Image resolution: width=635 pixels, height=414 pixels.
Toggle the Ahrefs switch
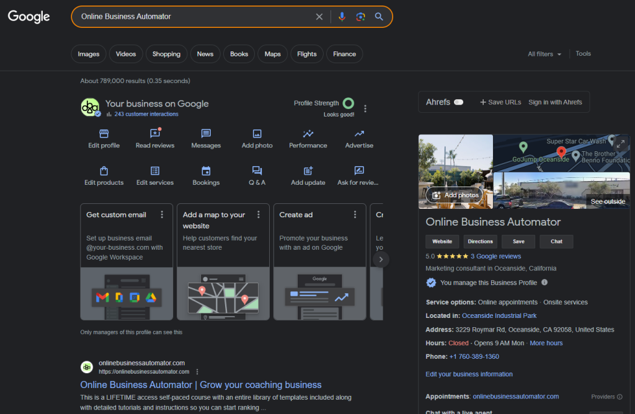(458, 102)
